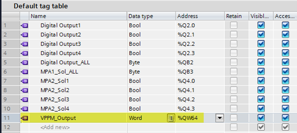The width and height of the screenshot is (297, 133).
Task: Click the Word data type cell
Action: (147, 118)
